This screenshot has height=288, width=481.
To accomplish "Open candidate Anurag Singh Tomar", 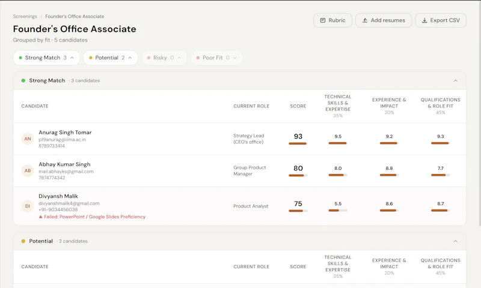I will click(x=65, y=132).
